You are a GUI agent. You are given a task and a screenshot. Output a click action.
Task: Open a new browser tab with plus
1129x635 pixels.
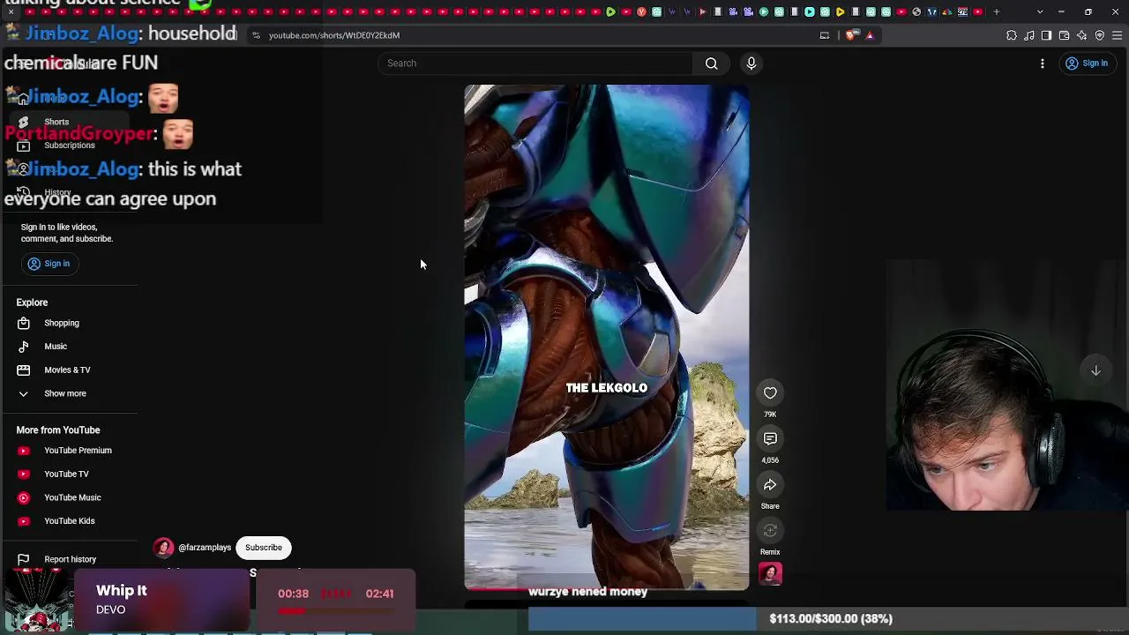pyautogui.click(x=997, y=12)
